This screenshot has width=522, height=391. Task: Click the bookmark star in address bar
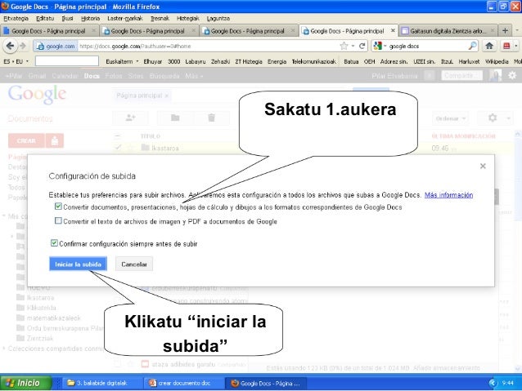[x=344, y=47]
